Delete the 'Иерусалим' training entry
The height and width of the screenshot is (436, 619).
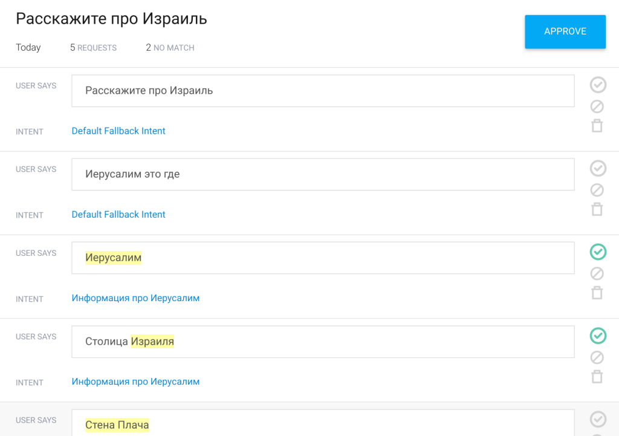(597, 293)
